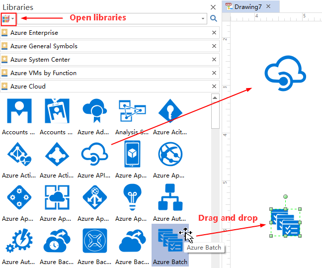Select the Azure Aut... gear lightning symbol
The height and width of the screenshot is (268, 322).
[19, 241]
